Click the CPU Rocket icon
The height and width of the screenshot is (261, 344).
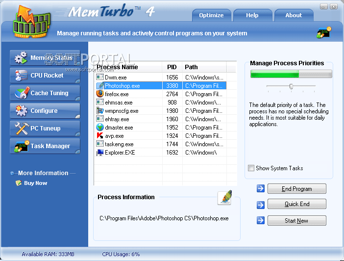pyautogui.click(x=21, y=76)
